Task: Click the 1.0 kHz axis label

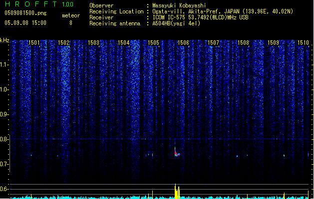Action: click(4, 90)
